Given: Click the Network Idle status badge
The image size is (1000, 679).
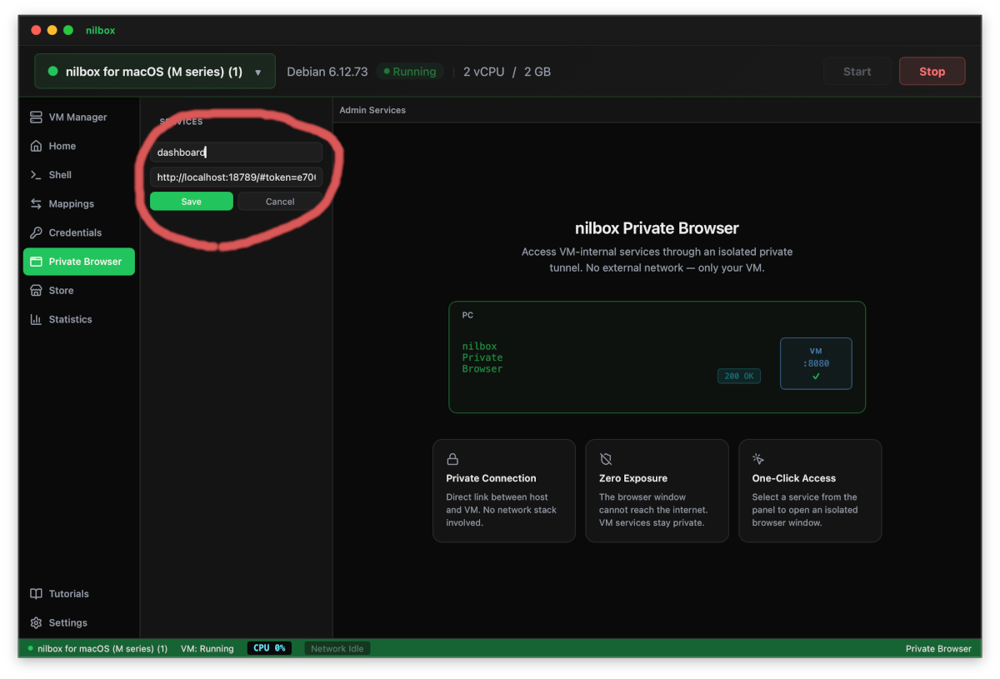Looking at the screenshot, I should coord(337,648).
